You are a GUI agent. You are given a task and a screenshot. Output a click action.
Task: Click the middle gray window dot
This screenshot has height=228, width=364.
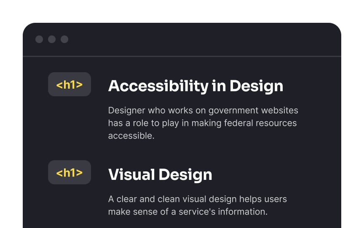pyautogui.click(x=52, y=39)
